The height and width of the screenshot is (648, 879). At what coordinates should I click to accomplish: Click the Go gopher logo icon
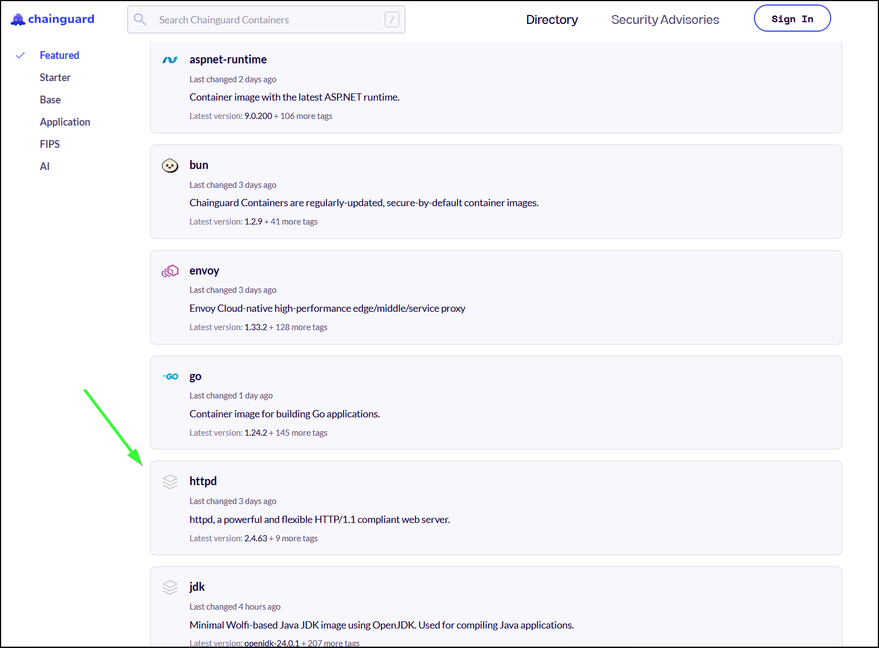170,377
